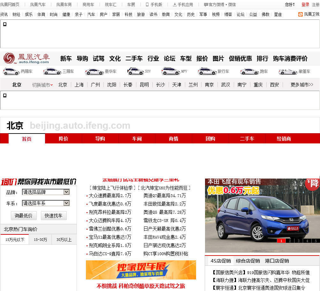The image size is (320, 291).
Task: Open 手机版 mobile version with phone icon
Action: pyautogui.click(x=154, y=4)
